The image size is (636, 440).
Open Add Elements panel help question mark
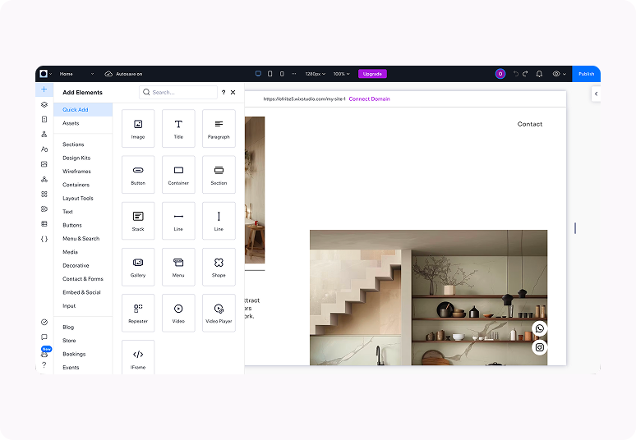(224, 93)
